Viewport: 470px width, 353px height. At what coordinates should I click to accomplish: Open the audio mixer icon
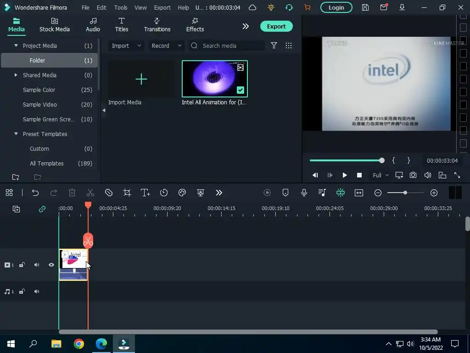point(322,193)
